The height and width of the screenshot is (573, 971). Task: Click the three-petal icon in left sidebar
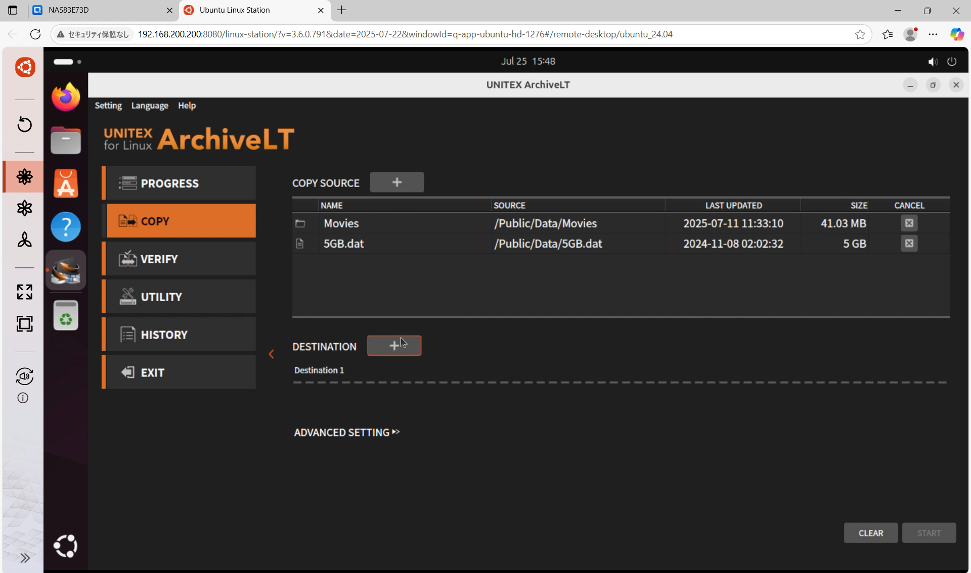(x=24, y=240)
